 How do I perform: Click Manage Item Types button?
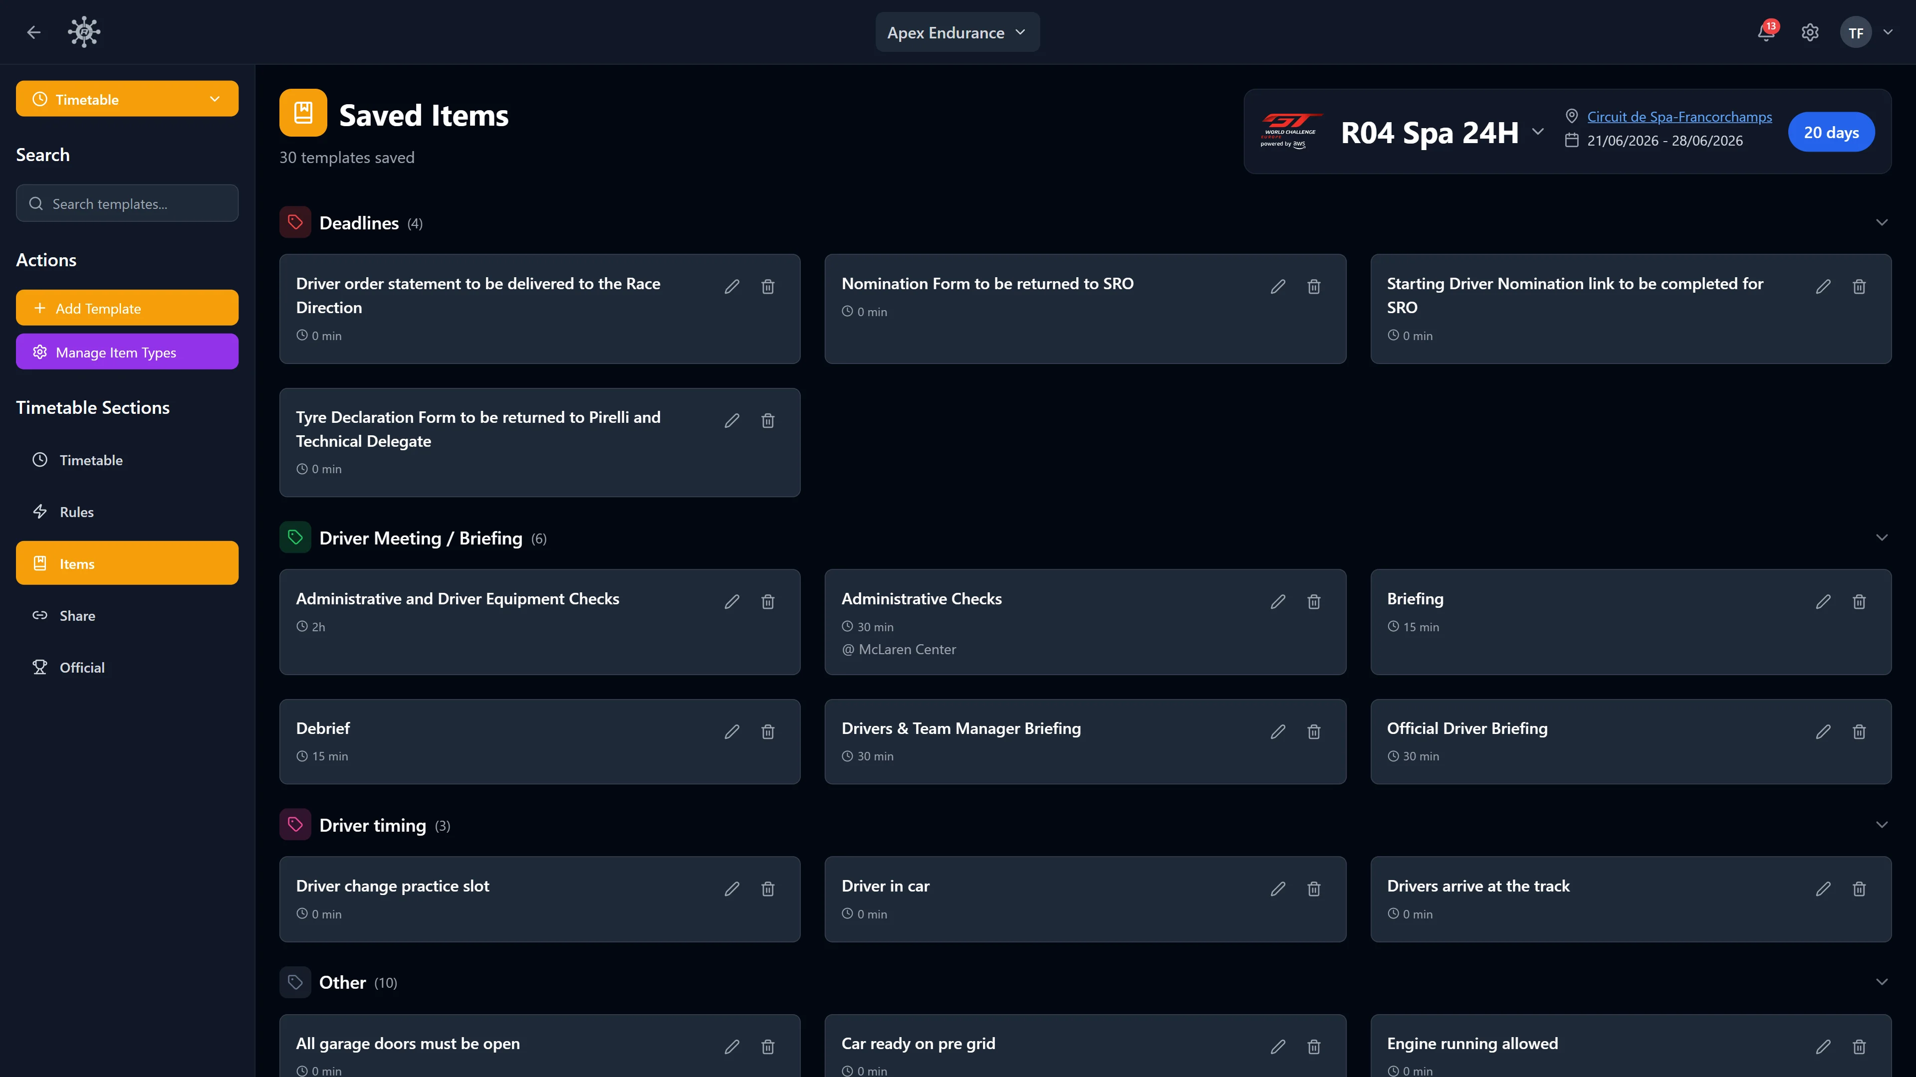(127, 352)
